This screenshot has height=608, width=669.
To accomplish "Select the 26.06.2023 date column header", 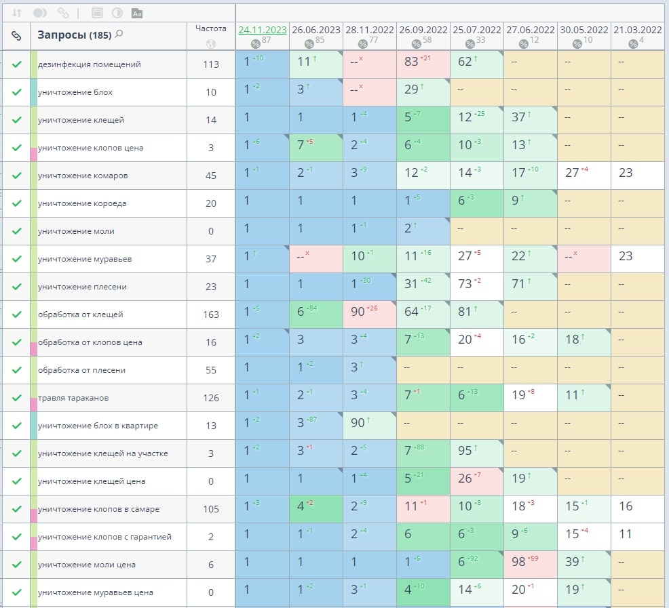I will [x=316, y=30].
